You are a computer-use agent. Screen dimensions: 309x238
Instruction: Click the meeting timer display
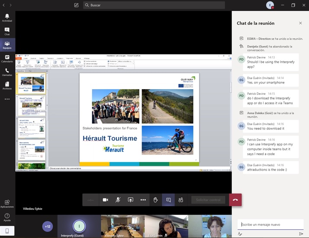tap(90, 200)
